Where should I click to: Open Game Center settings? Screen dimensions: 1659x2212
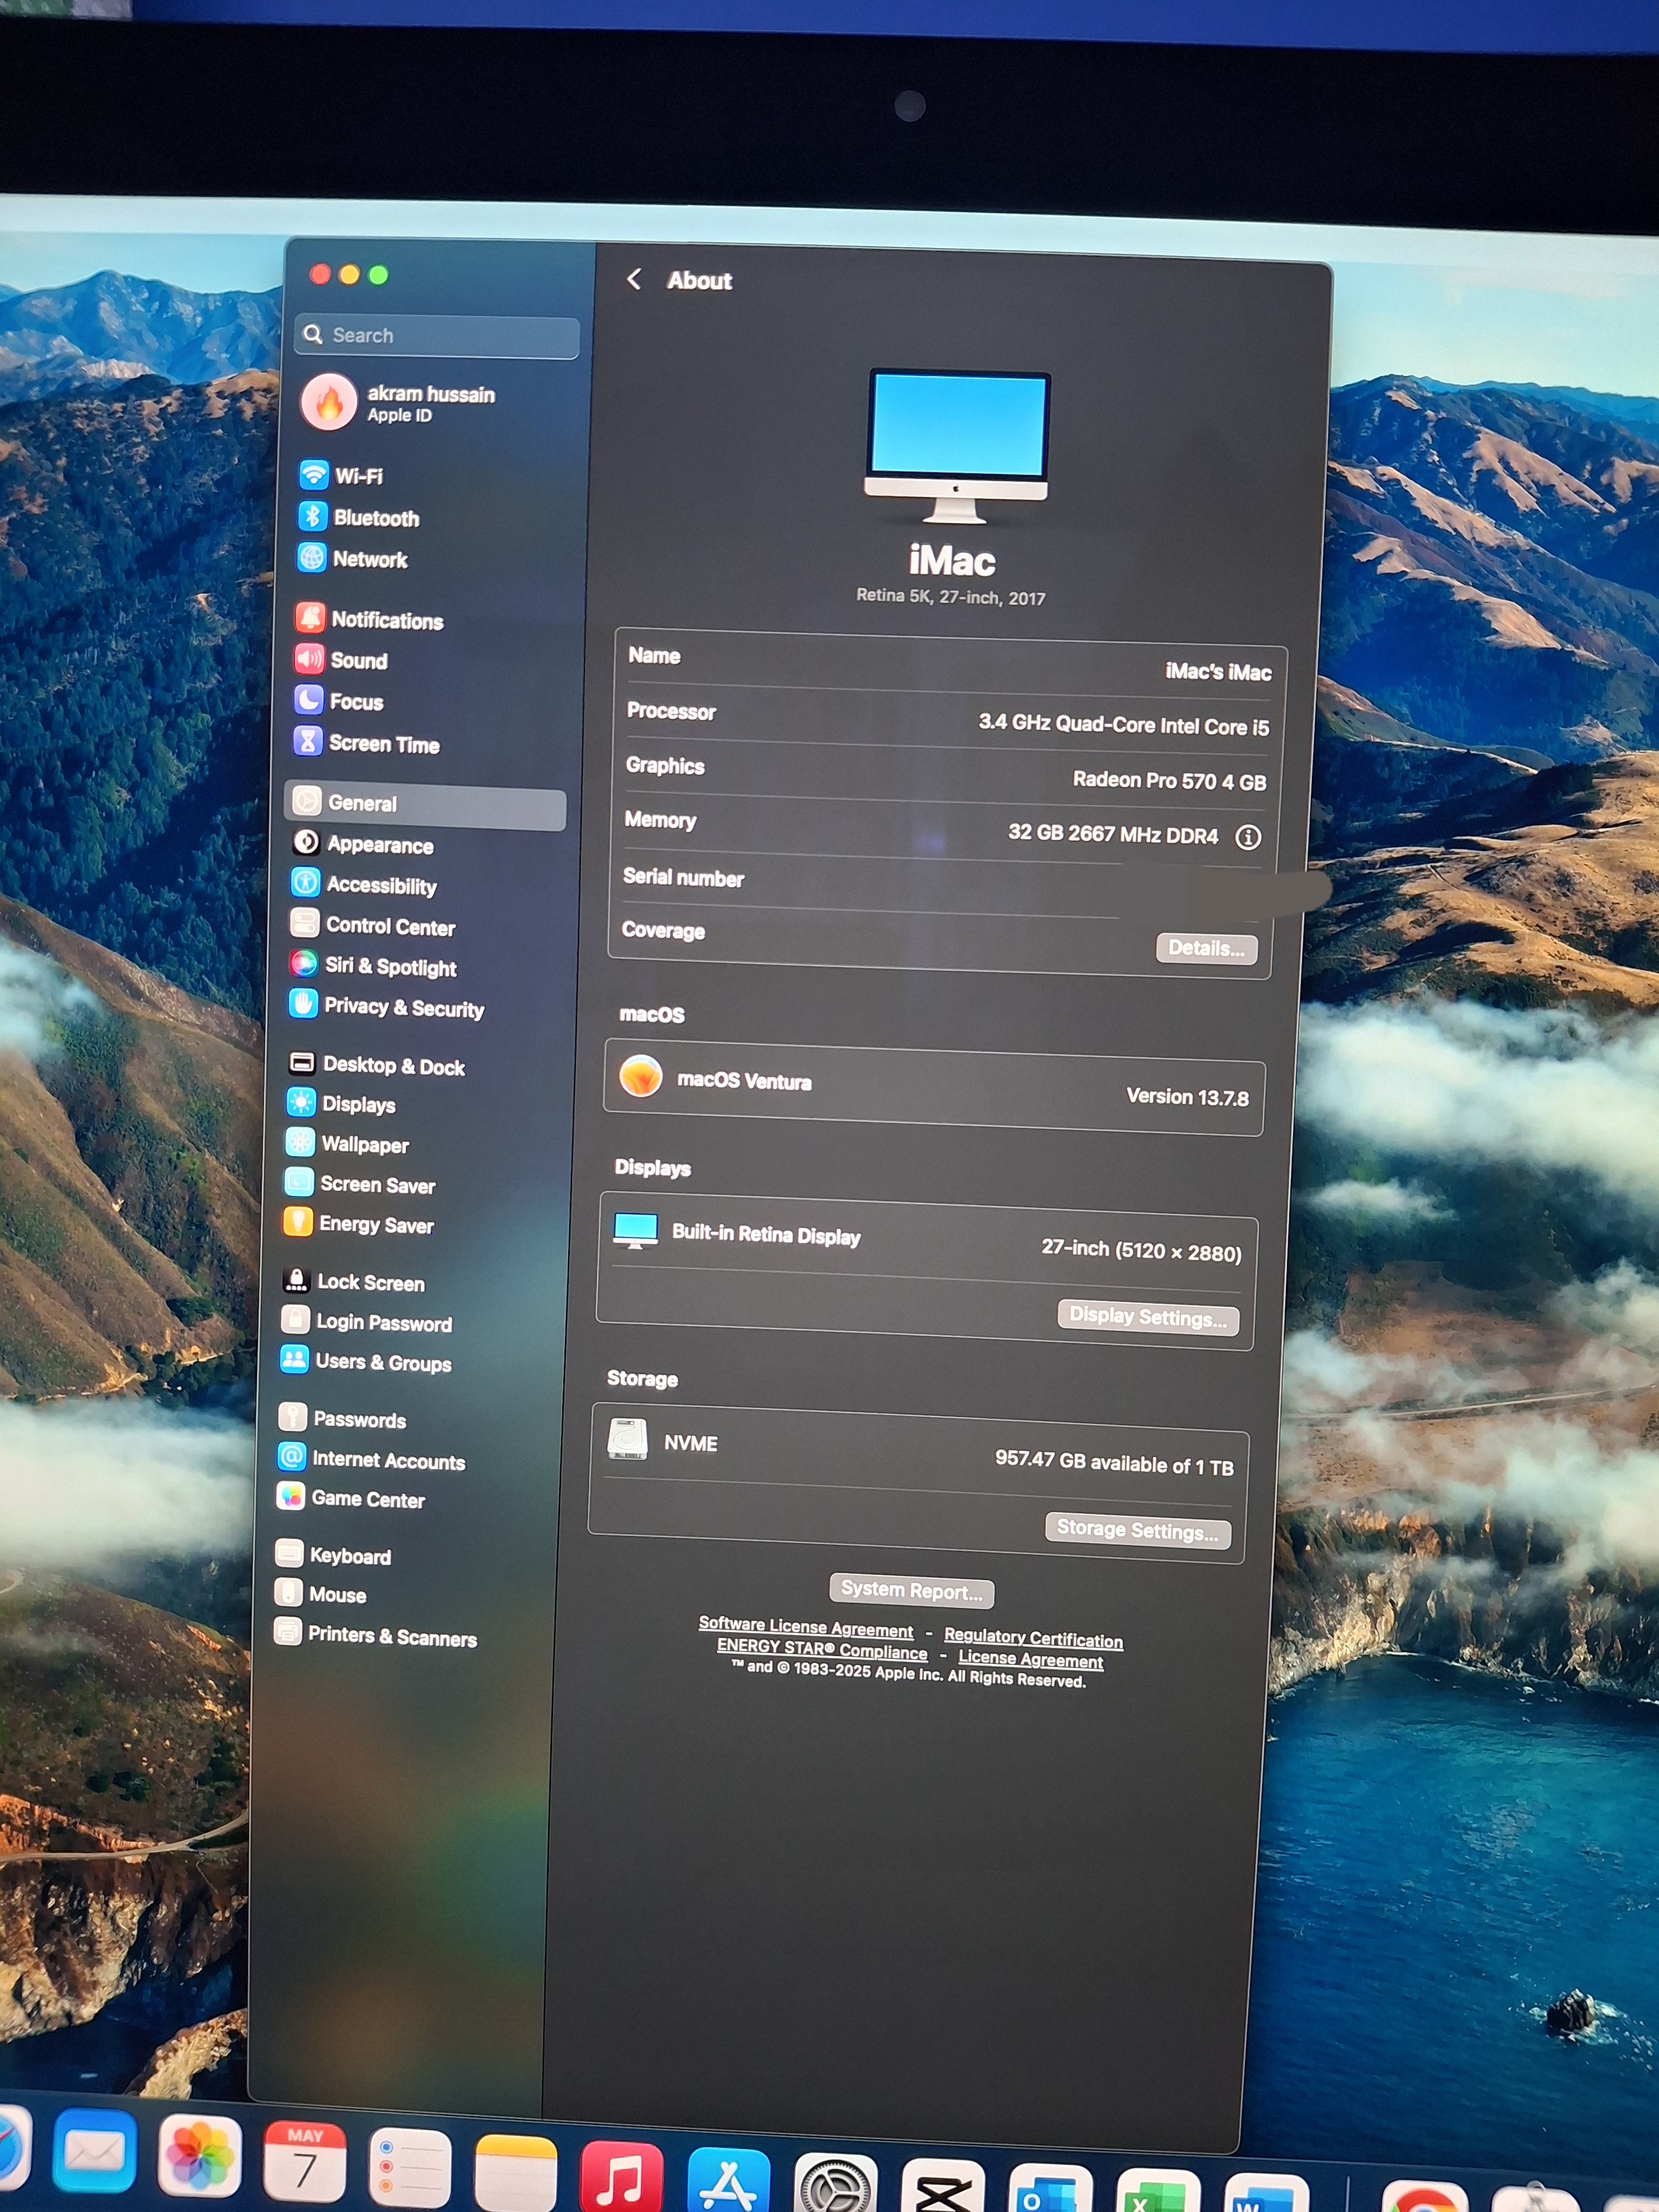point(352,1498)
